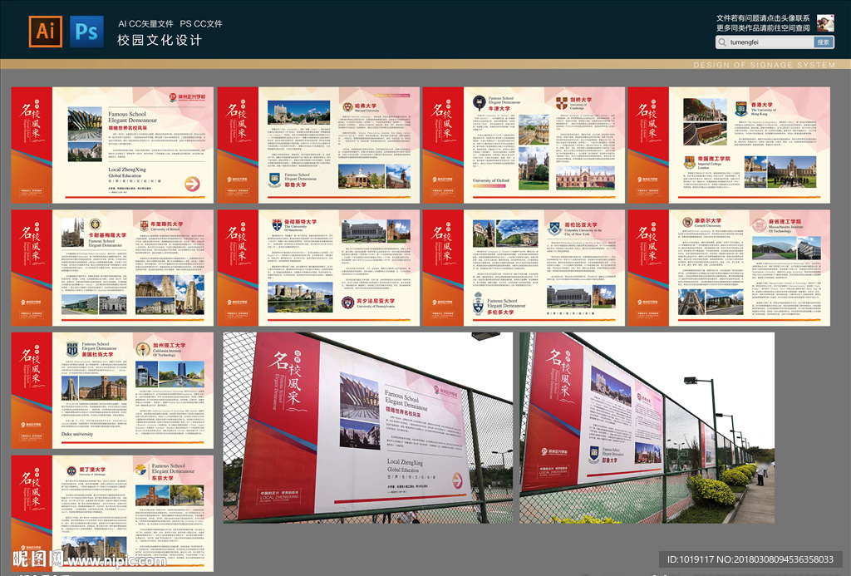Click the 耶鲁大学 heading
The image size is (851, 576).
(295, 185)
